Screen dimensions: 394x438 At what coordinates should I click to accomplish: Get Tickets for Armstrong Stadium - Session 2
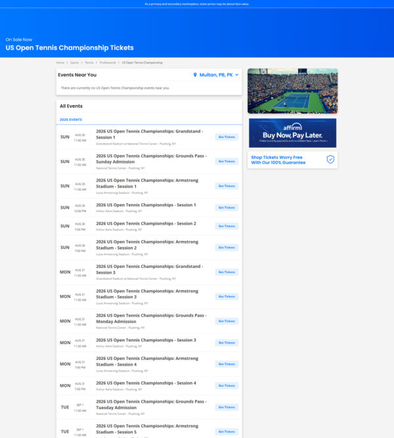(227, 248)
